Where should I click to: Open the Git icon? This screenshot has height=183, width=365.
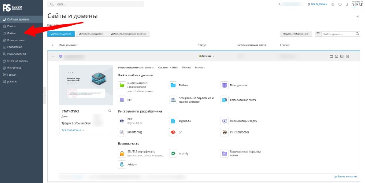[173, 132]
